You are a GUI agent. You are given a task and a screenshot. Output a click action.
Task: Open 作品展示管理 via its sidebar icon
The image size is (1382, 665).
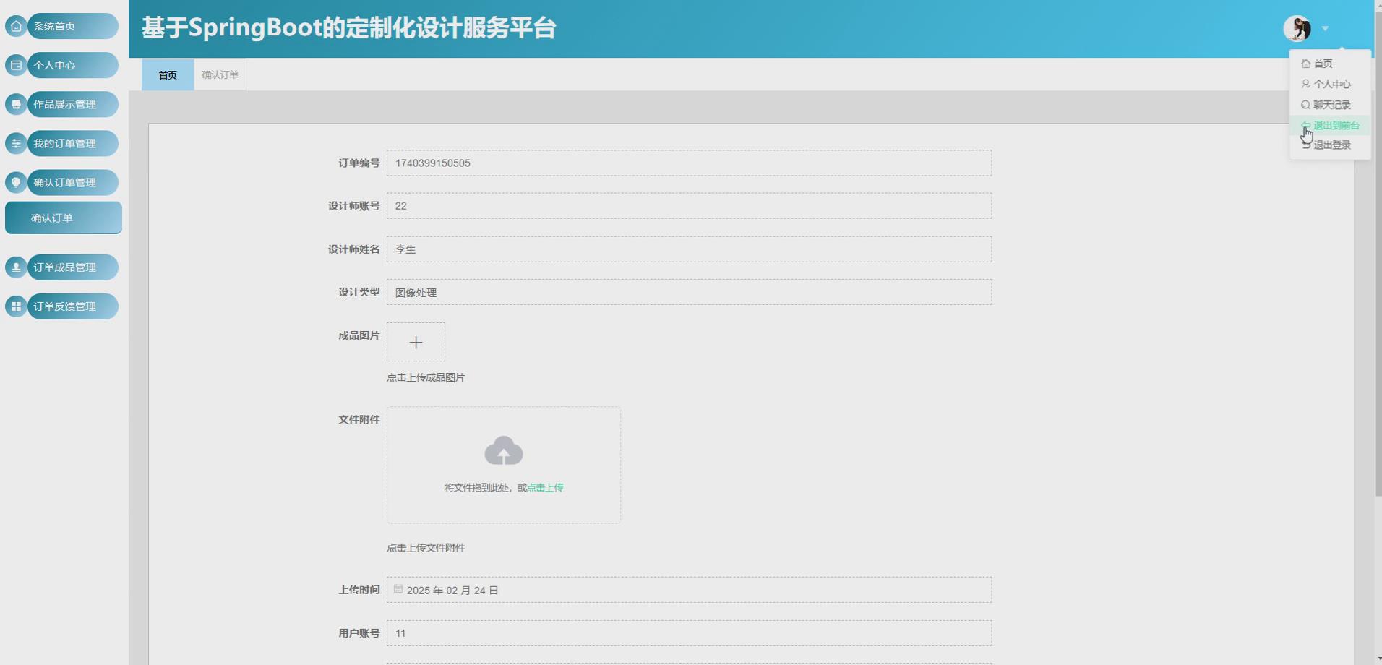coord(15,103)
